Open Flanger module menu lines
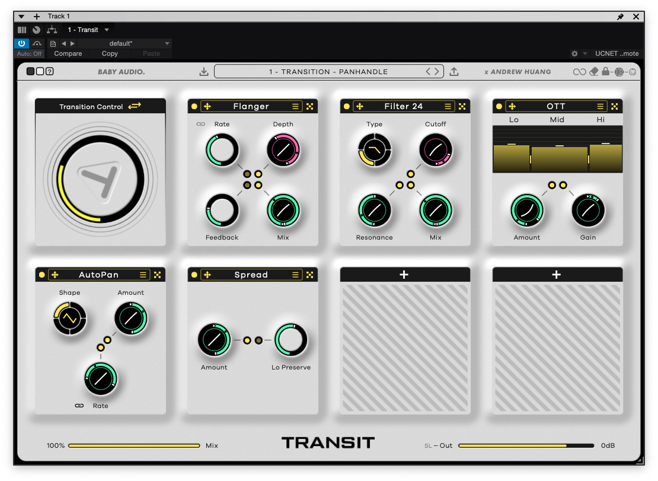 (x=295, y=107)
